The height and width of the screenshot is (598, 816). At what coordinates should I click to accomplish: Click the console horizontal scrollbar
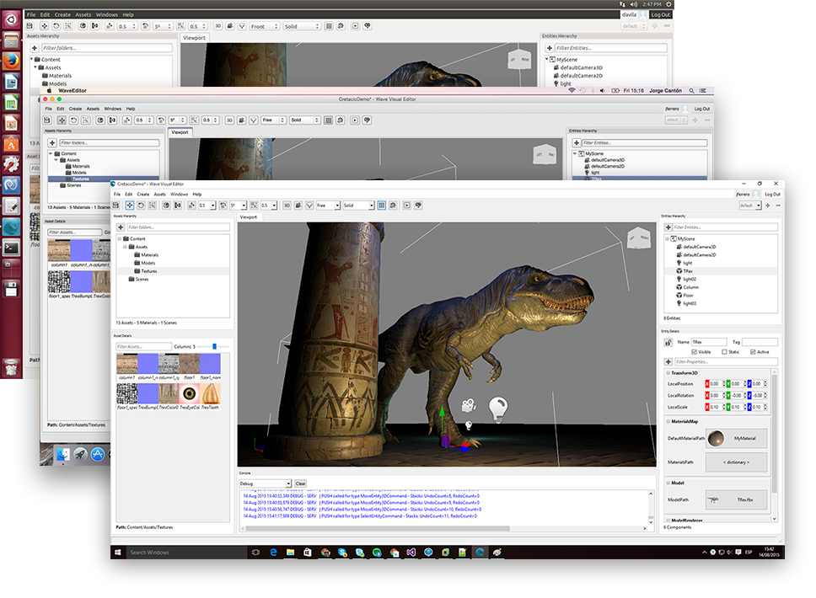point(378,528)
